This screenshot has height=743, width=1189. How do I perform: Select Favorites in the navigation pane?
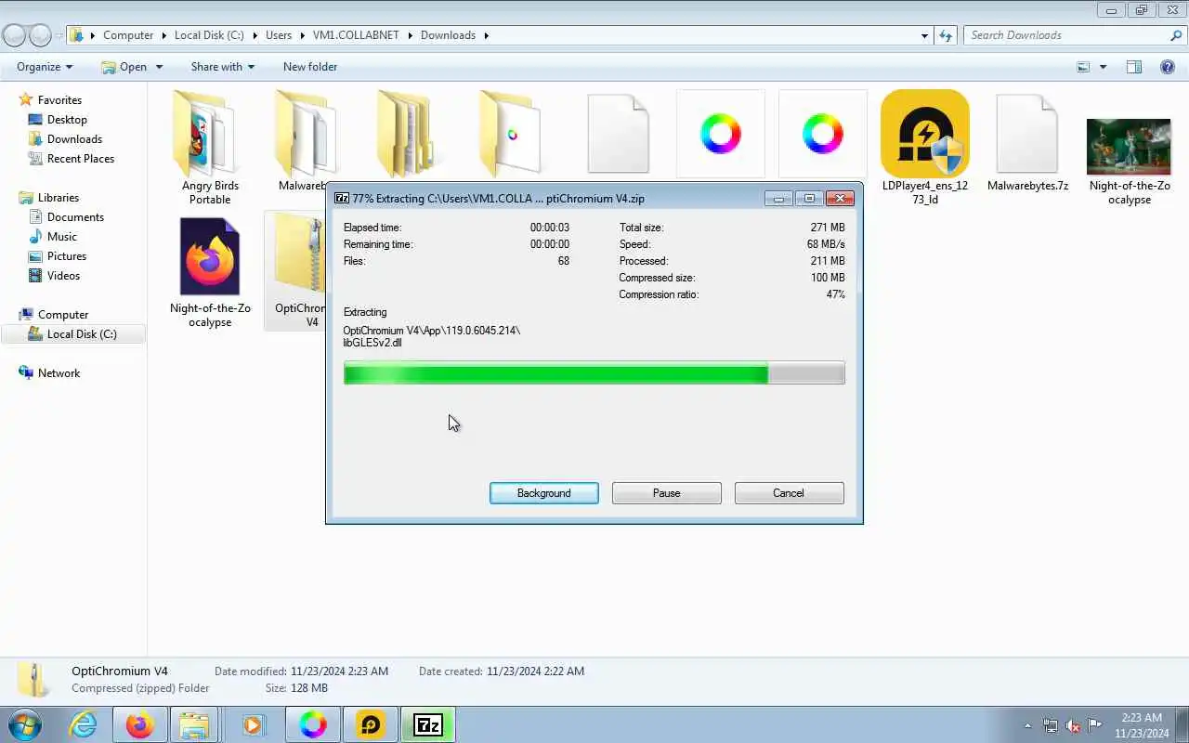[x=59, y=100]
